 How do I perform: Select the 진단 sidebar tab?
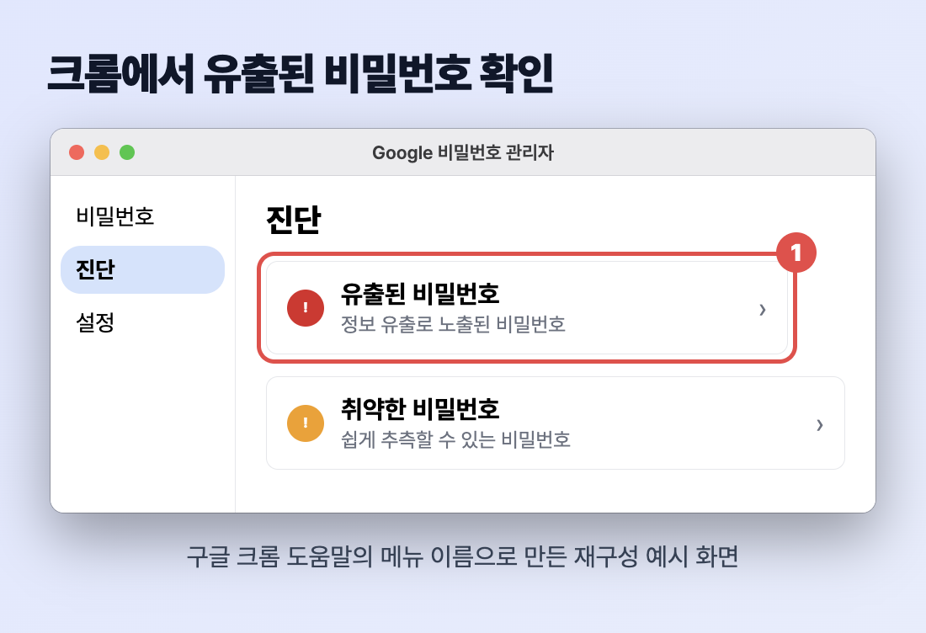click(x=142, y=270)
